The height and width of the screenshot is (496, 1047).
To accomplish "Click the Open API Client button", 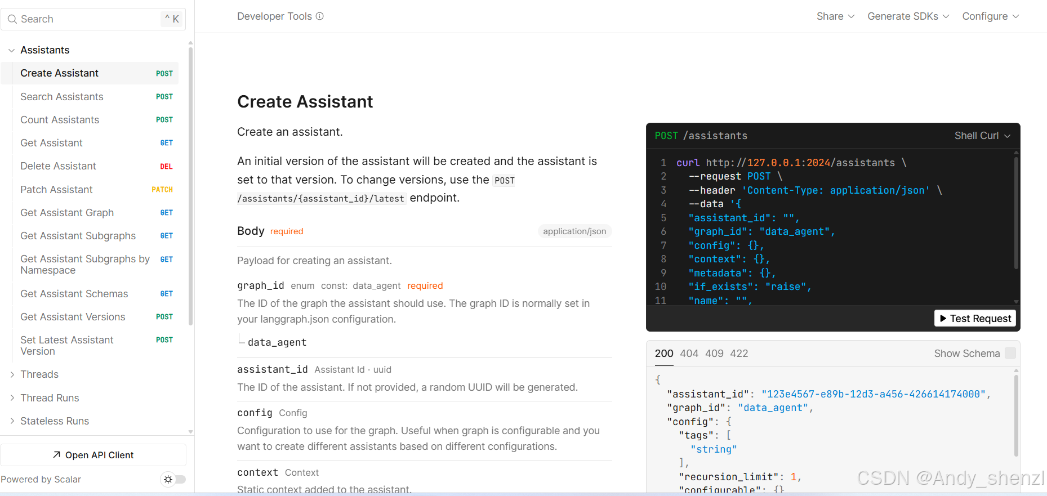I will [93, 455].
